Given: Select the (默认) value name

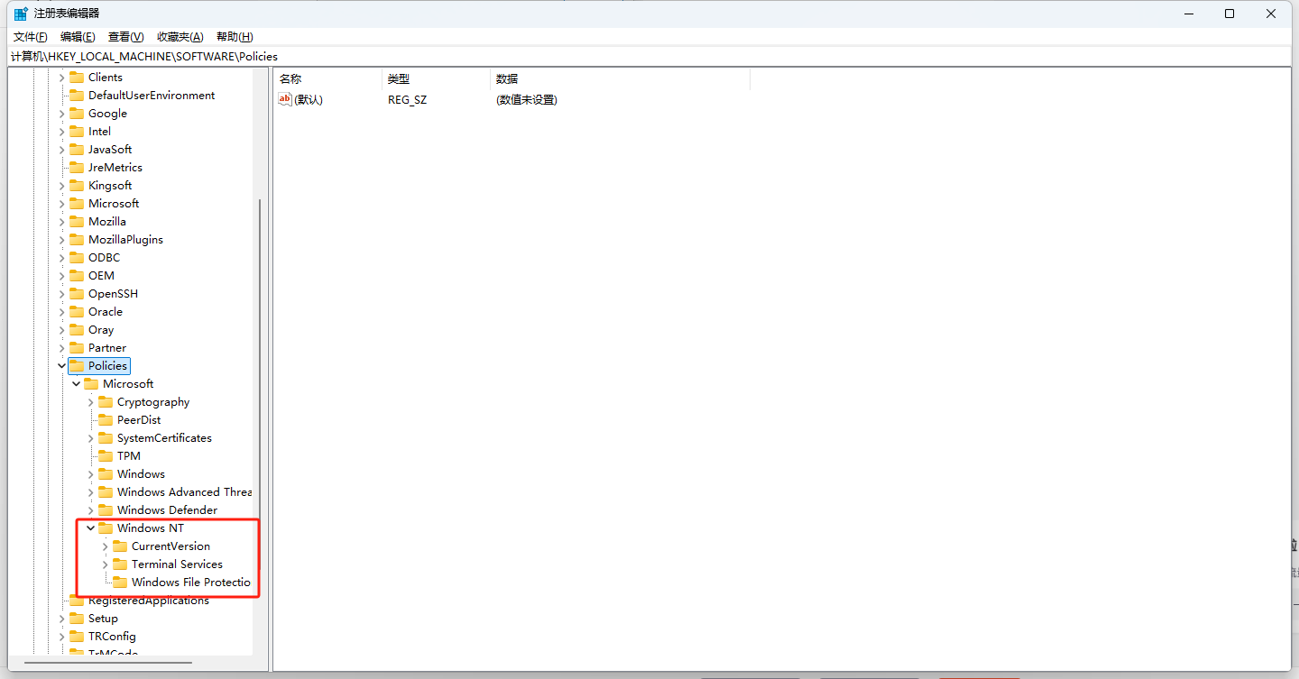Looking at the screenshot, I should (309, 100).
